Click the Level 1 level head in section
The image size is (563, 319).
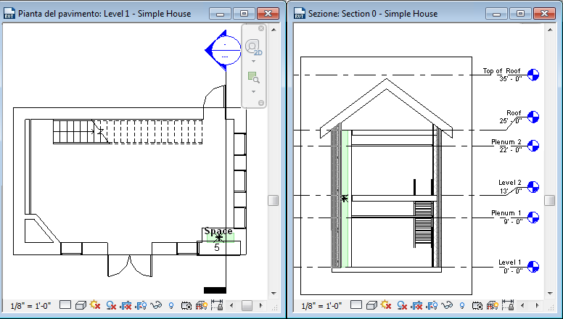pos(533,267)
